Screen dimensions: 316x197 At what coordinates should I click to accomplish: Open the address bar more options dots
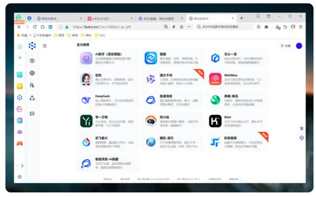point(189,27)
